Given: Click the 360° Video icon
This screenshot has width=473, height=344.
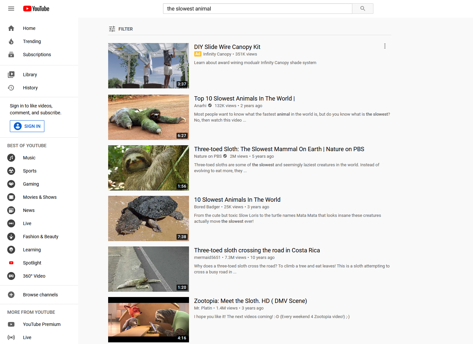Looking at the screenshot, I should 11,276.
